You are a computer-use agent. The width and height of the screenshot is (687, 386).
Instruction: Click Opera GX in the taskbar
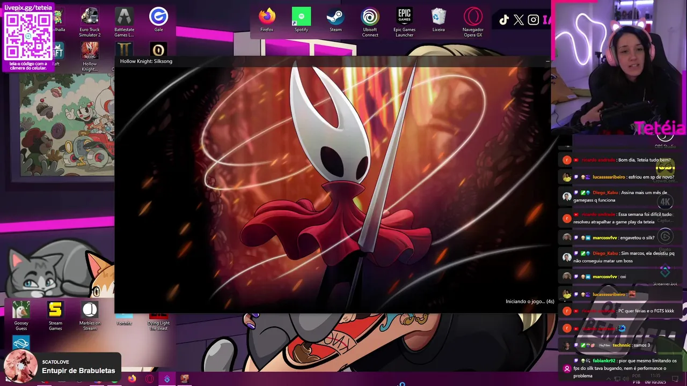coord(150,378)
